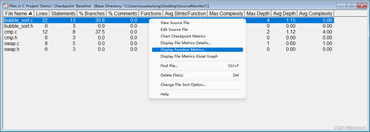
Task: Sort by Statements column header
Action: [x=63, y=13]
